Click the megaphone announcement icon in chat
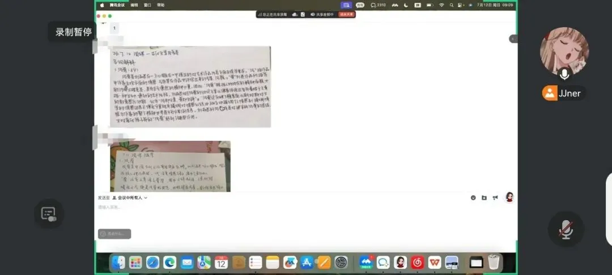 [495, 198]
